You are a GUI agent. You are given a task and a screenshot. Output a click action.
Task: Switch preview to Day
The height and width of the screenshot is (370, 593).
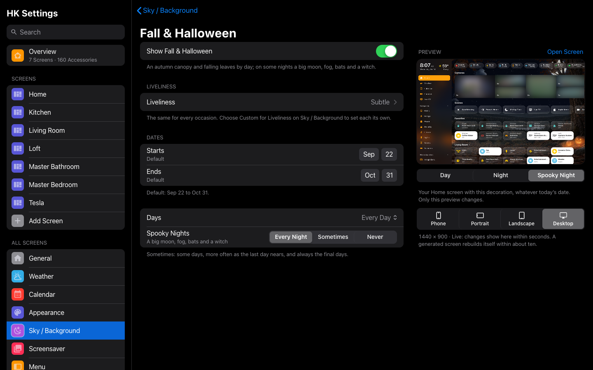coord(445,175)
